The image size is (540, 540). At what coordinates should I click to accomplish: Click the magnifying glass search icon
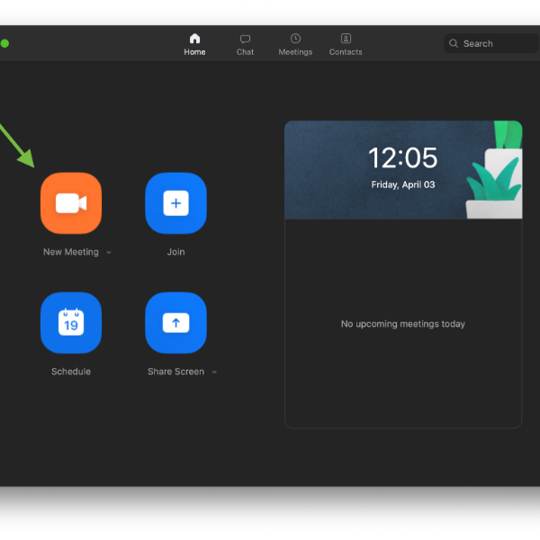(x=454, y=43)
